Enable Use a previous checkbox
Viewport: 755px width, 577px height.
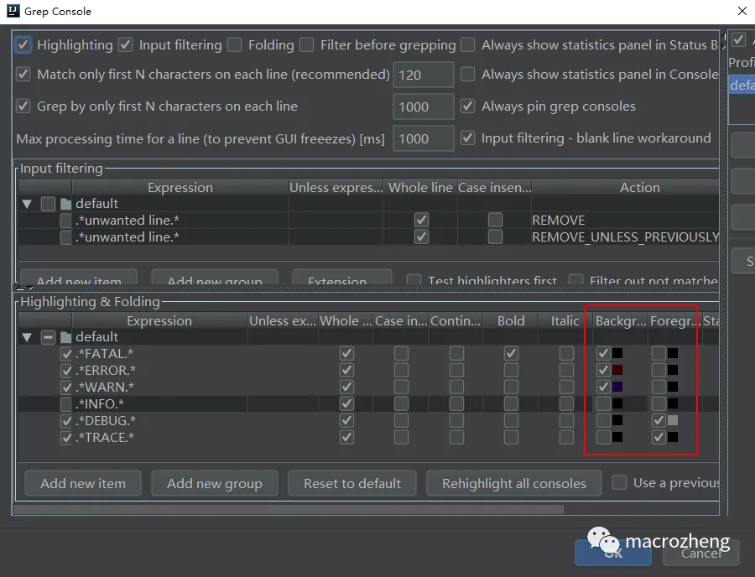pyautogui.click(x=619, y=482)
